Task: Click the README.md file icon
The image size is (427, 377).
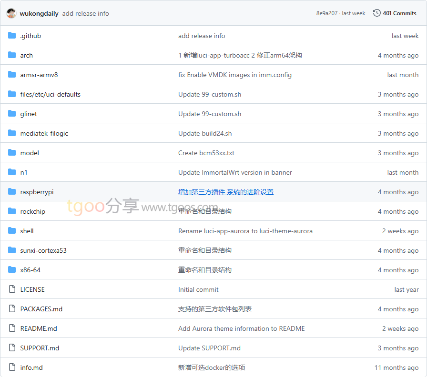Action: click(x=12, y=328)
